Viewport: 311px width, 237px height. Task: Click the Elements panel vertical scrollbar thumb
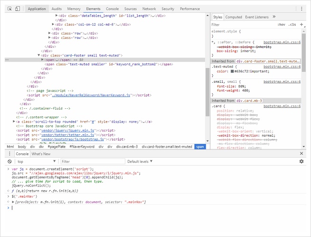pyautogui.click(x=207, y=92)
